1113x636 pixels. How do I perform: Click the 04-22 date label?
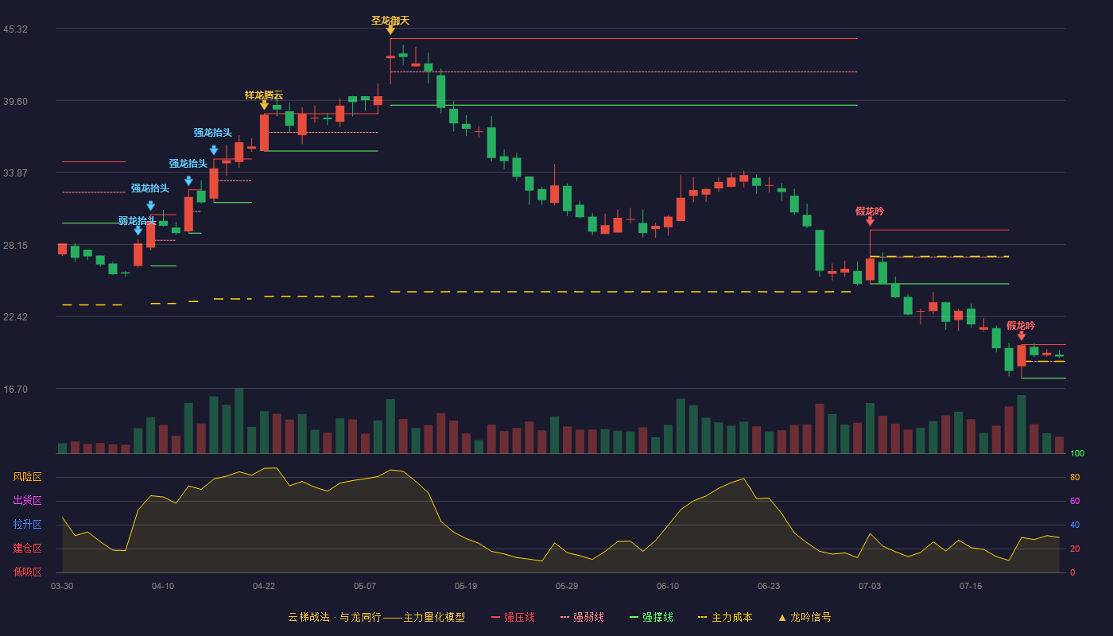264,586
